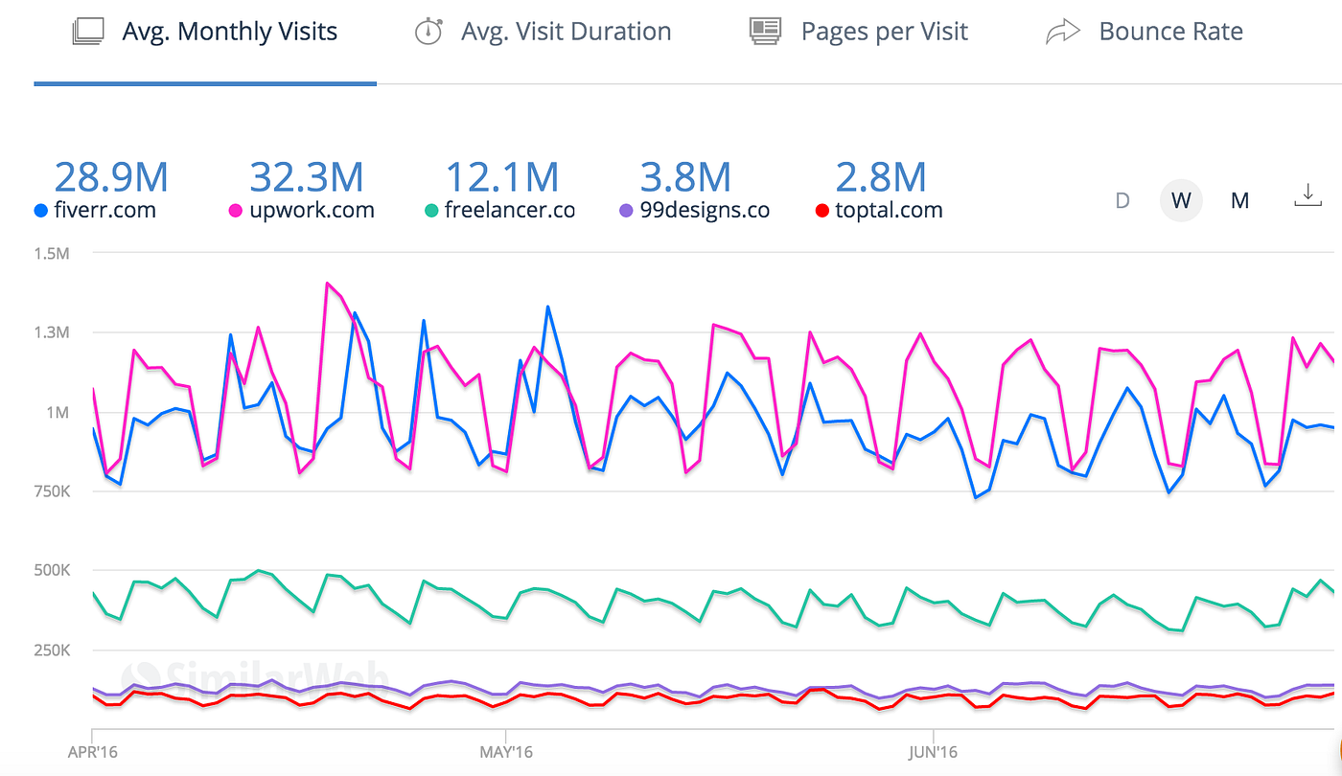Click the blue fiverr.com legend dot
The height and width of the screenshot is (776, 1342).
(40, 211)
